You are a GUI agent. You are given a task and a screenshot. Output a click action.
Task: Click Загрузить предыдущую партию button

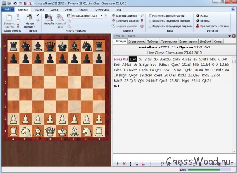point(170,26)
